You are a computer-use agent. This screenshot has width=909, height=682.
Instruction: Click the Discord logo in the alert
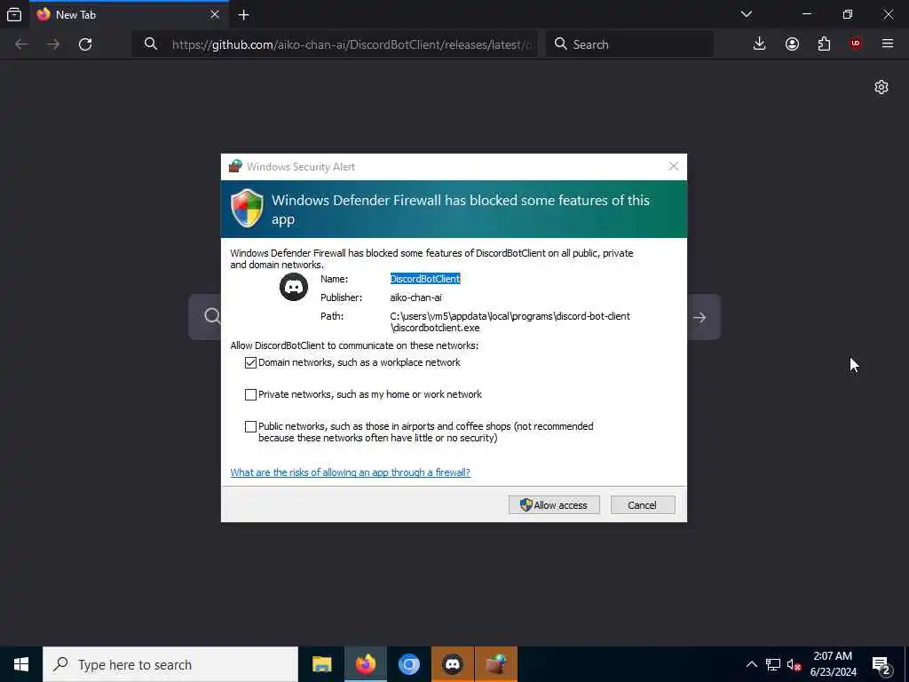(x=294, y=287)
